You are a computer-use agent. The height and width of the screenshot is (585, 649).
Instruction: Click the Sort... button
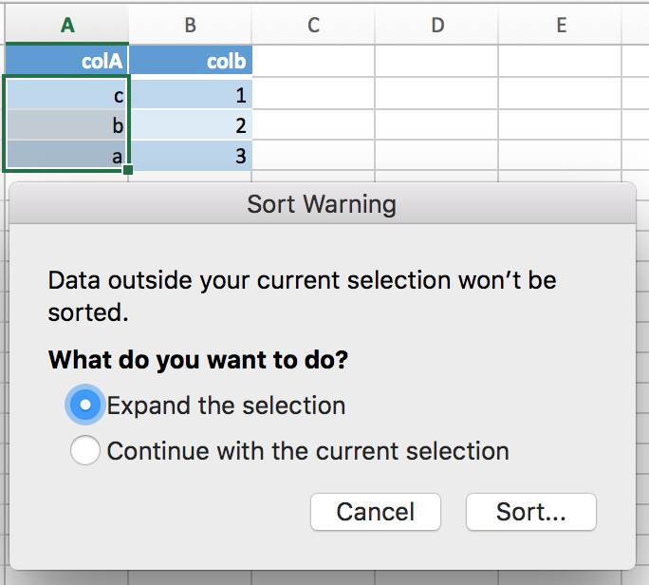click(530, 512)
